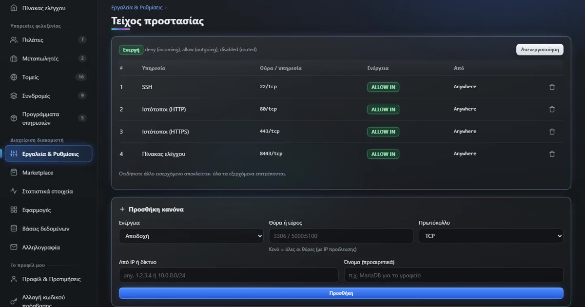Click the Πίνακας ελέγχου home icon
585x307 pixels.
coord(14,8)
